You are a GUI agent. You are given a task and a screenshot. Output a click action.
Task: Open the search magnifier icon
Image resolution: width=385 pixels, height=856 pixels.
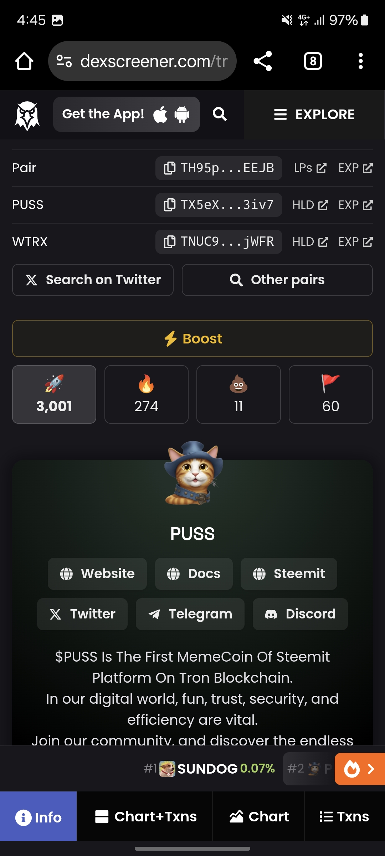coord(220,114)
